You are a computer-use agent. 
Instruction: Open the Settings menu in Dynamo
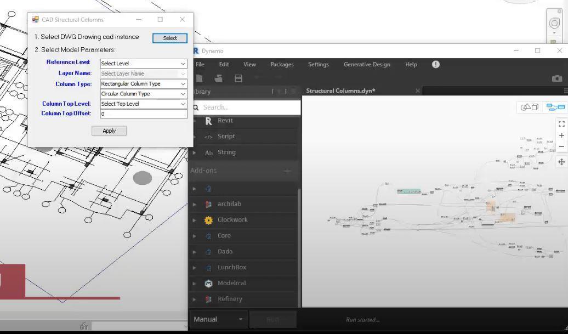(x=319, y=65)
